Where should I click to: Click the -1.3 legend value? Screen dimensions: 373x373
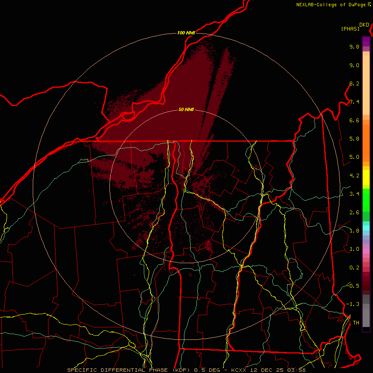pos(353,304)
